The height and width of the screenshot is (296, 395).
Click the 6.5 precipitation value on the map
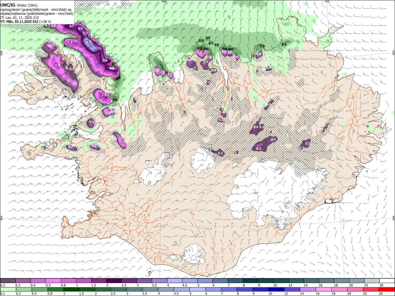tap(88, 42)
